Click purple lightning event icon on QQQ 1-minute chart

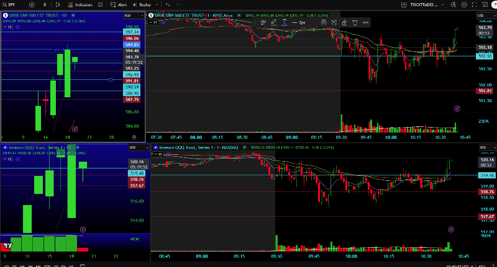(451, 229)
